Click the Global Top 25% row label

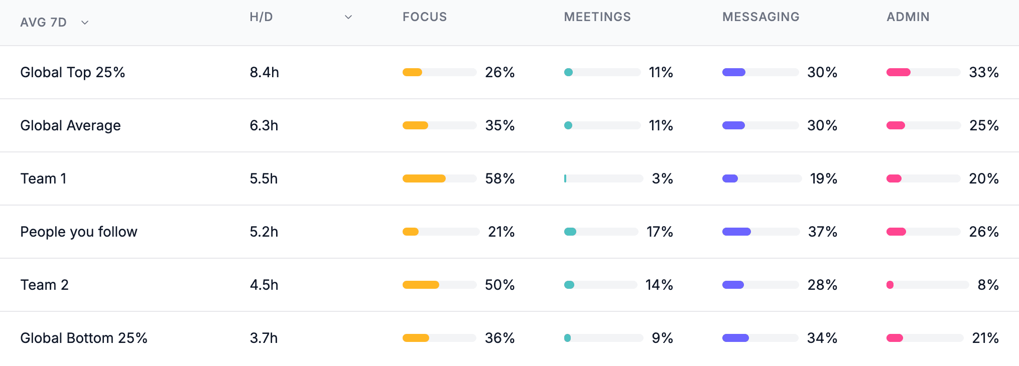pos(73,72)
